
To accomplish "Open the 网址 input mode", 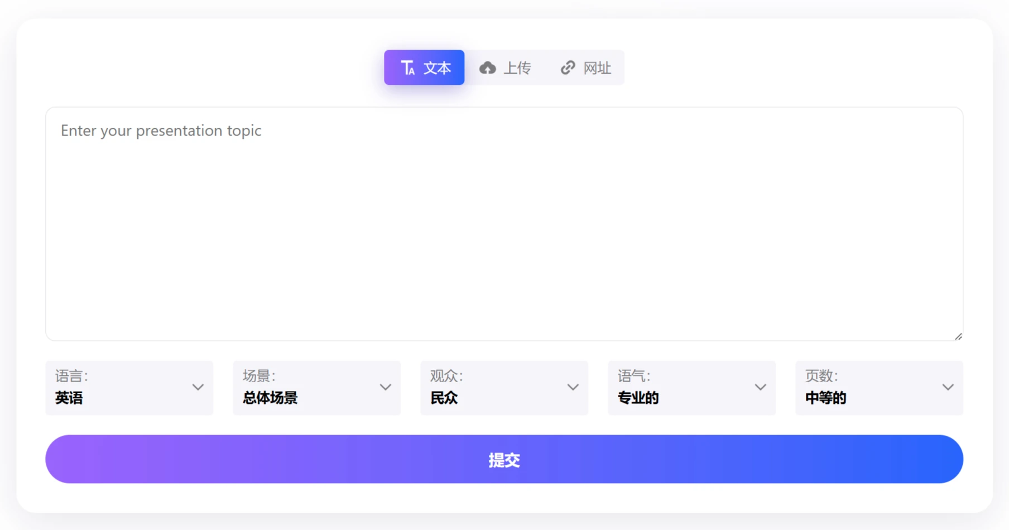I will pos(585,68).
